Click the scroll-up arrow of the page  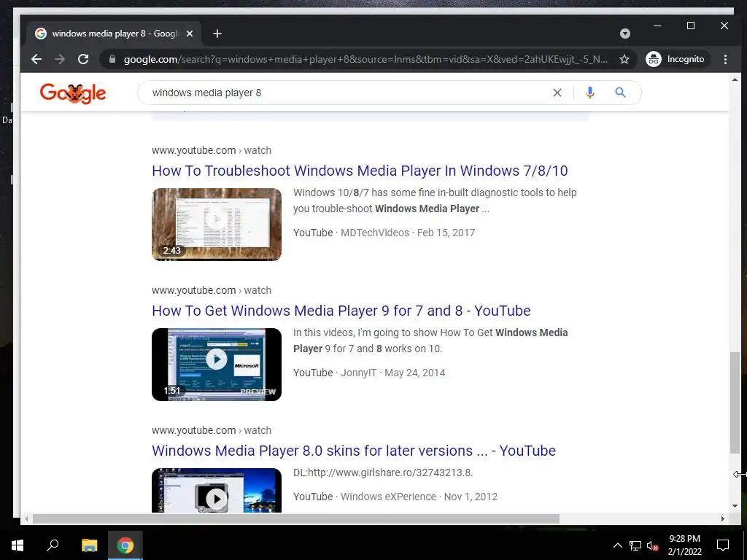[x=735, y=79]
